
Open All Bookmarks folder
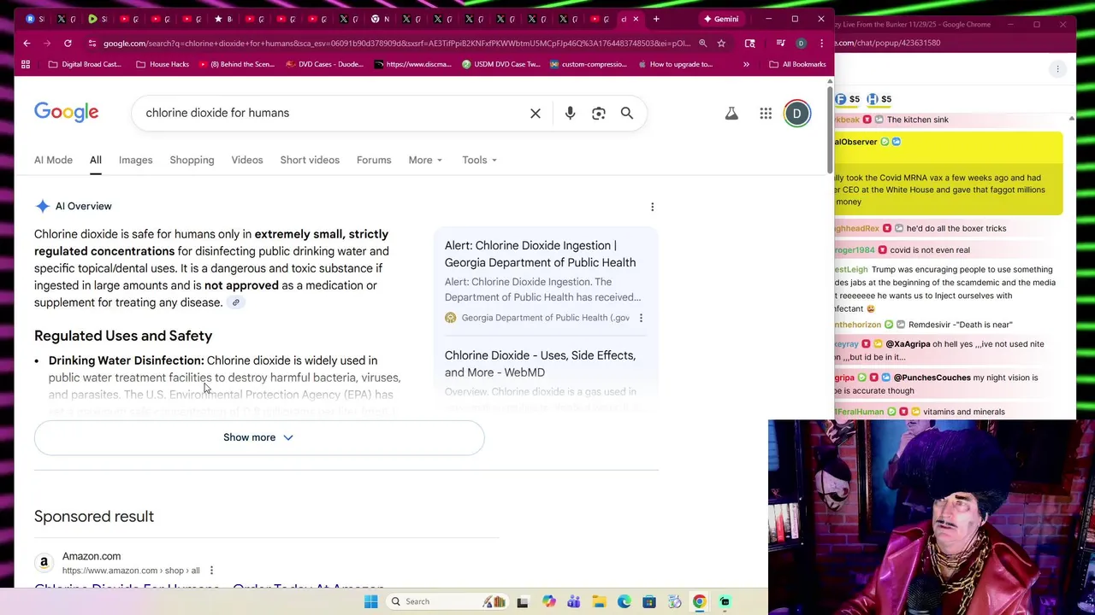pyautogui.click(x=797, y=64)
